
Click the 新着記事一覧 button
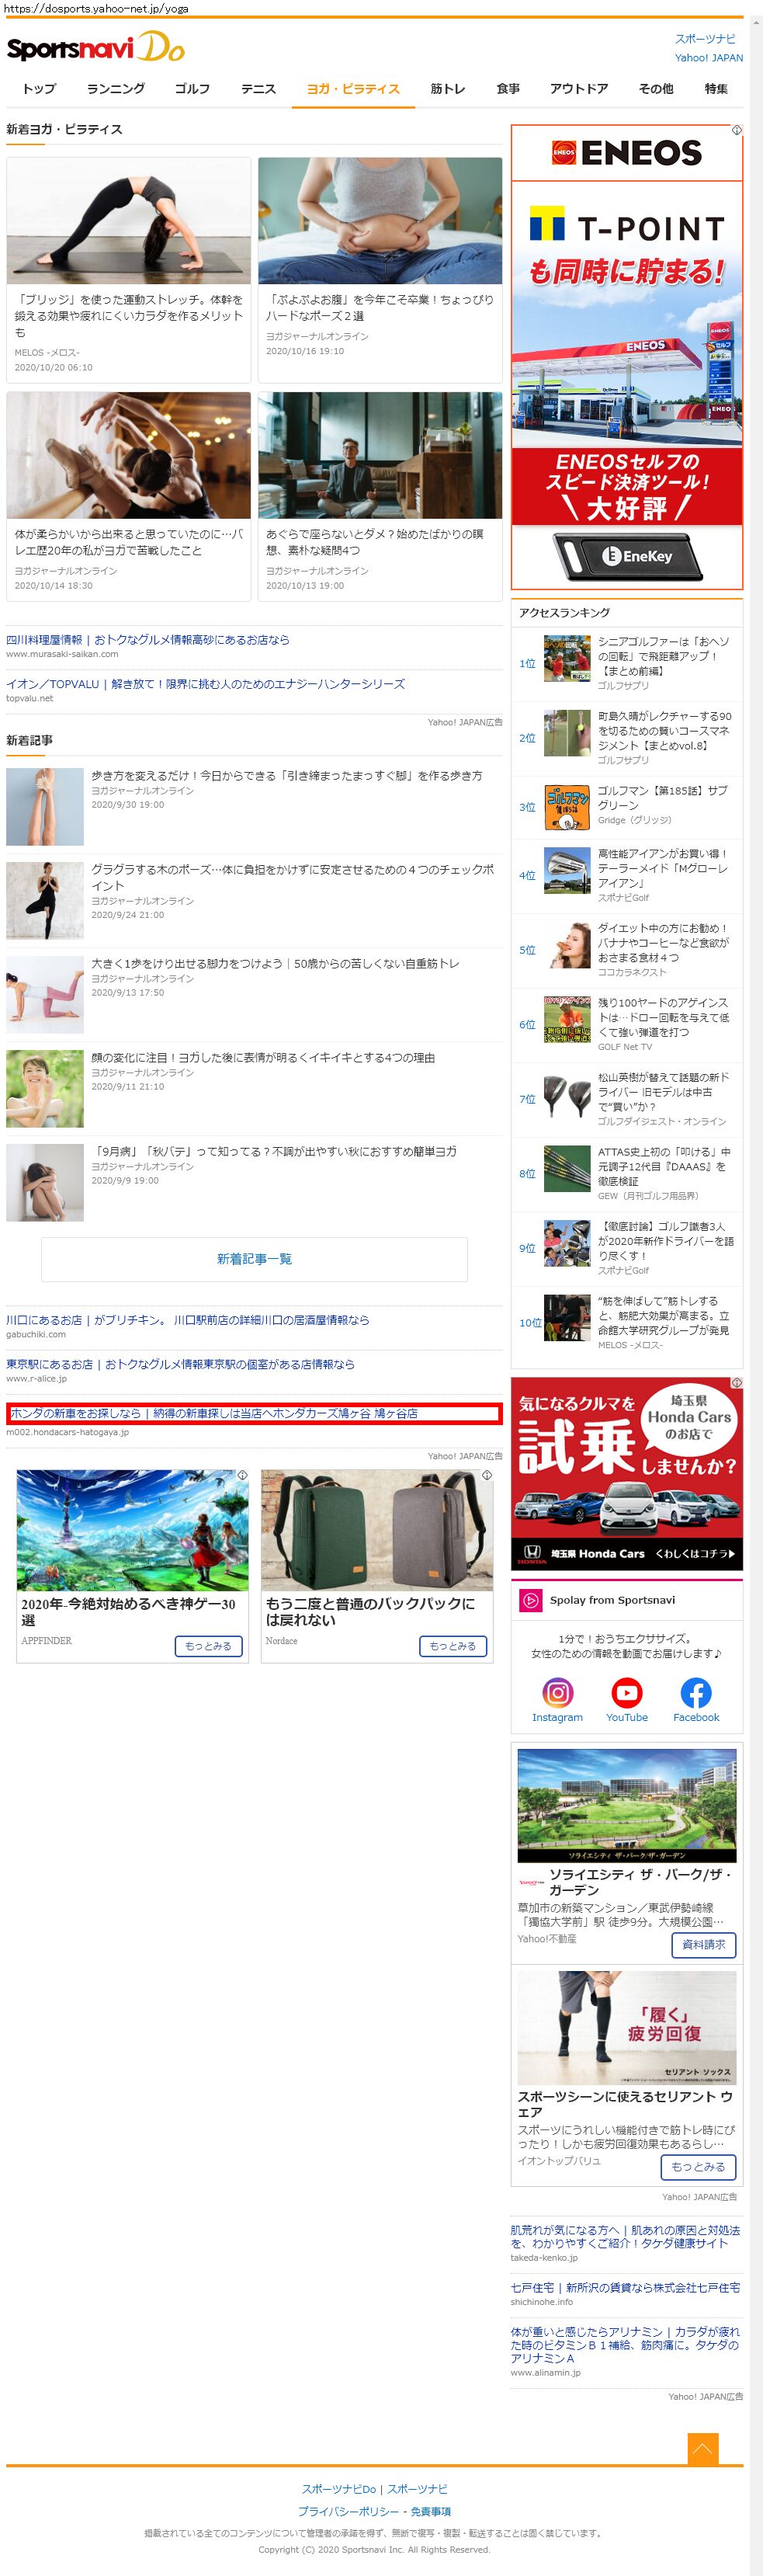coord(254,1259)
